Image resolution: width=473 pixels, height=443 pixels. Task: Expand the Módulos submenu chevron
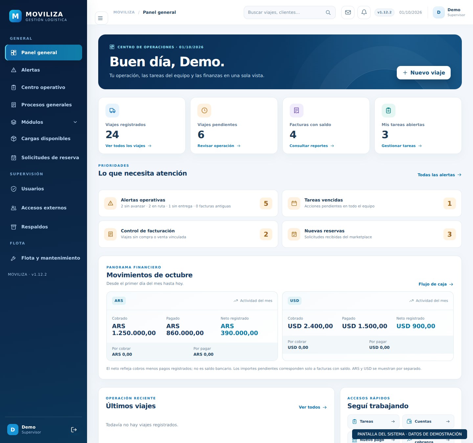click(x=75, y=122)
